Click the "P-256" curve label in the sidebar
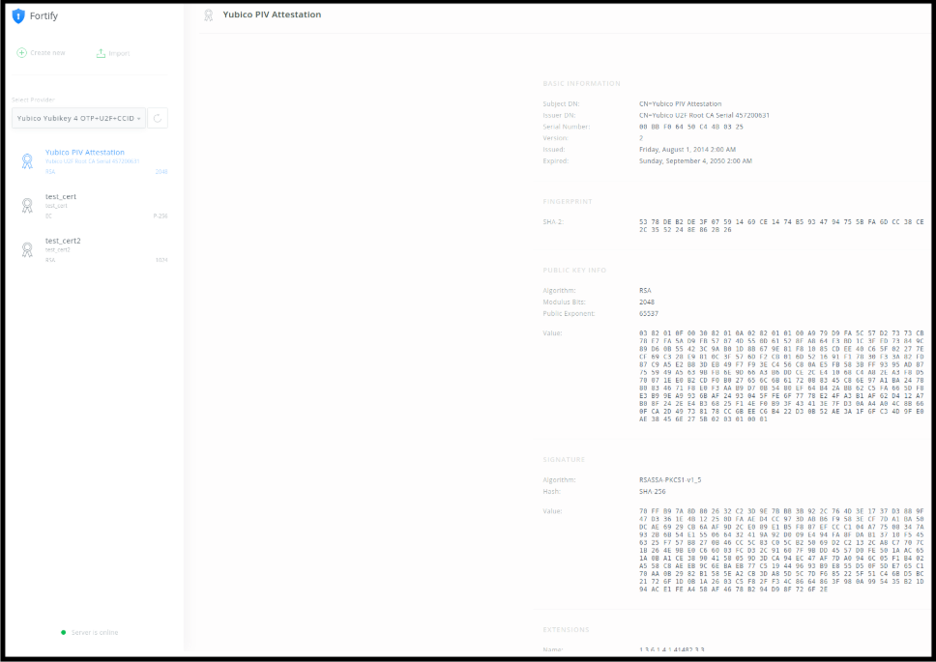Image resolution: width=936 pixels, height=662 pixels. point(160,216)
